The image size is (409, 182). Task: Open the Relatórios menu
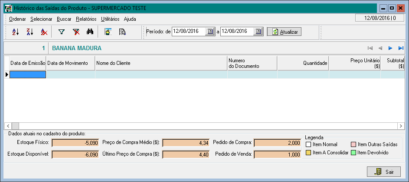(x=86, y=19)
